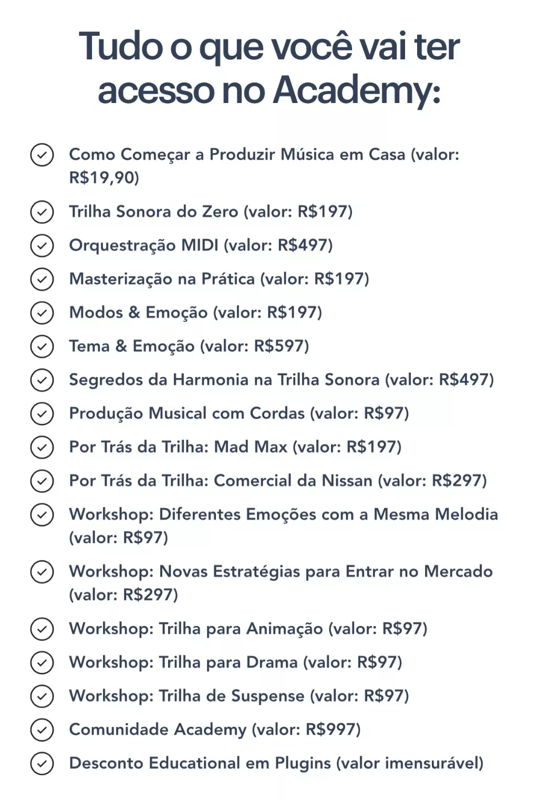The width and height of the screenshot is (538, 800).
Task: Click check icon beside Comercial da Nissan item
Action: pos(42,481)
